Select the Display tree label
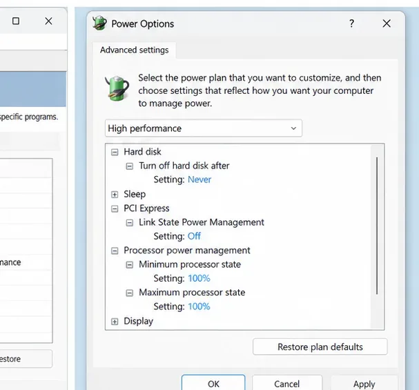 [x=139, y=321]
